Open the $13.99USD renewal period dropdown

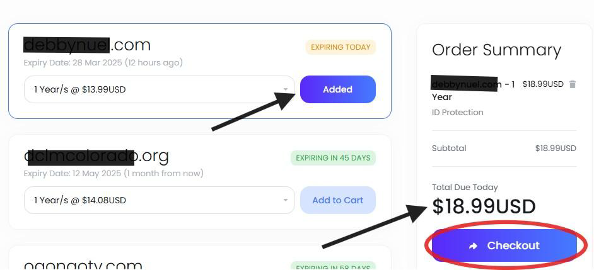[x=159, y=89]
